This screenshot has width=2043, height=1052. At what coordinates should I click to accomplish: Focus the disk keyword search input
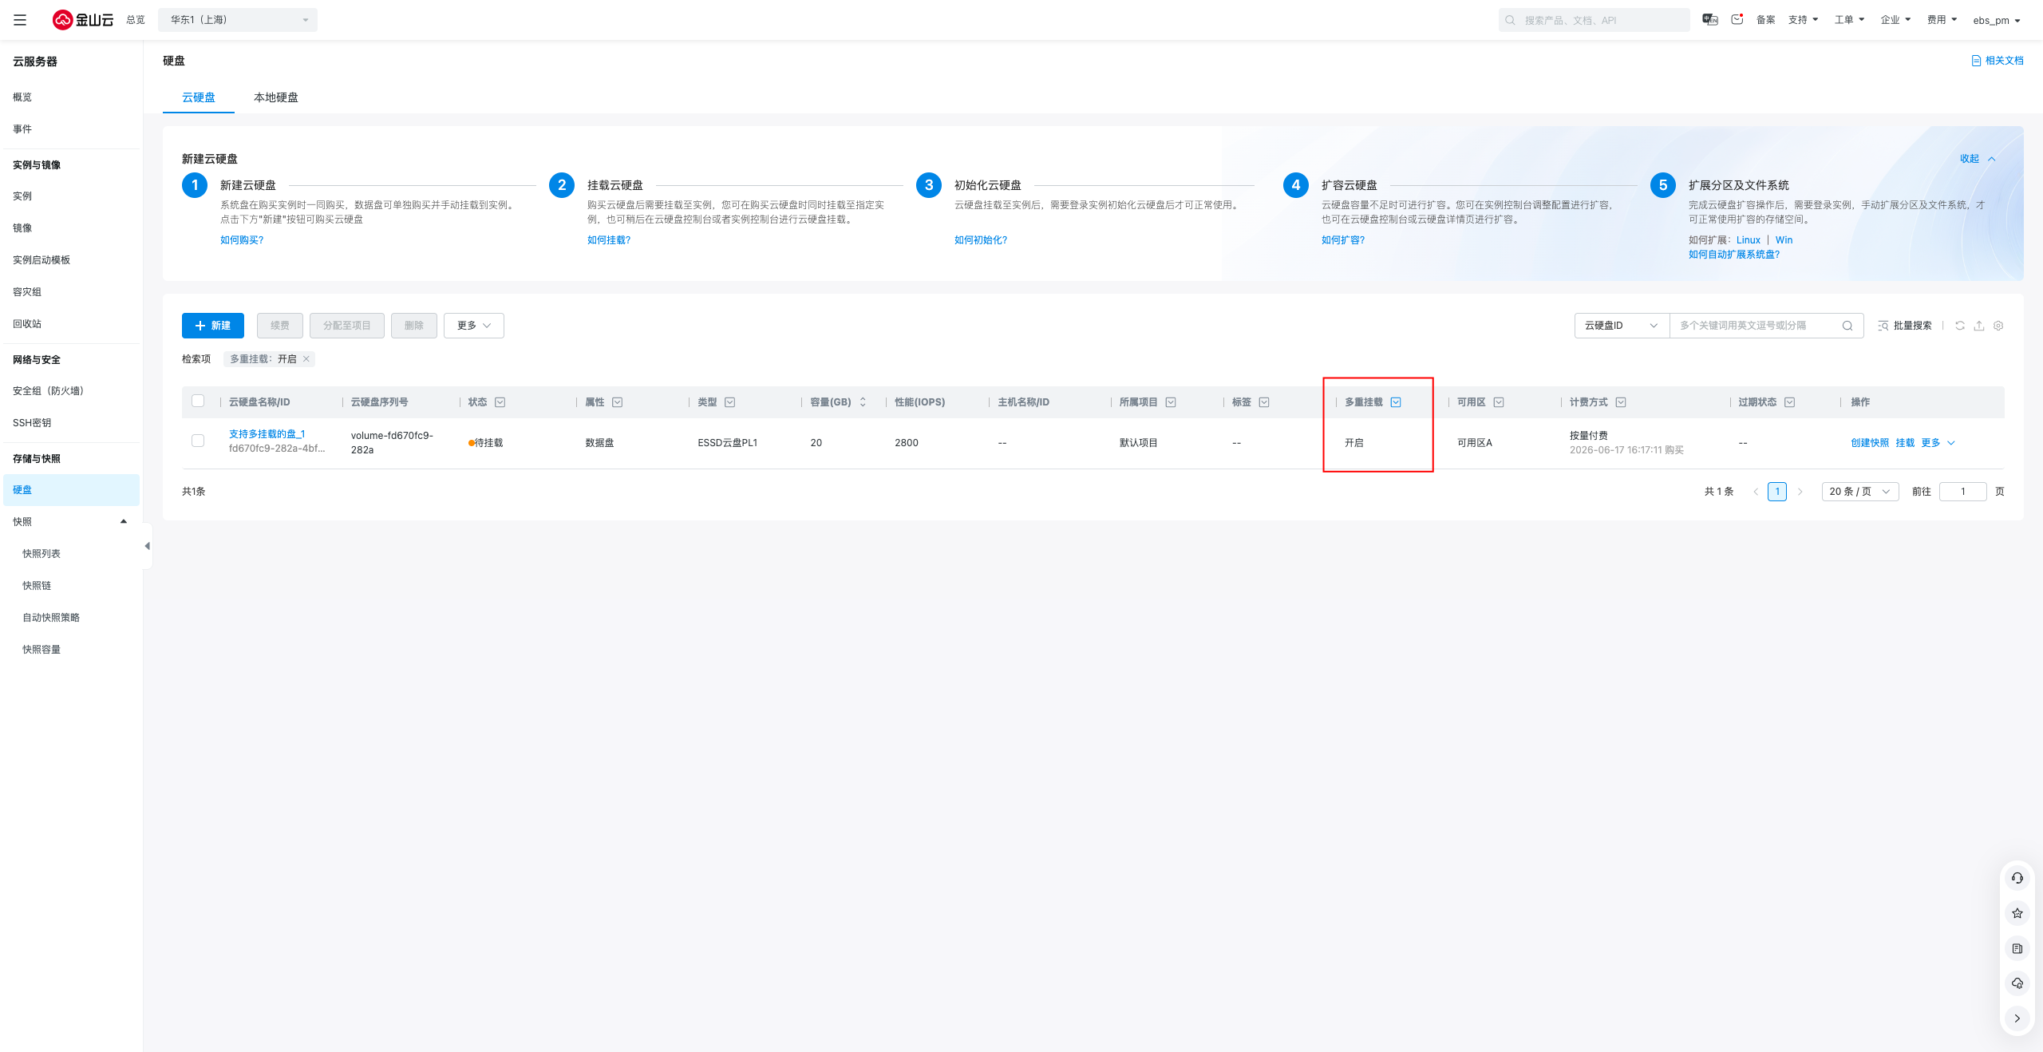tap(1756, 326)
